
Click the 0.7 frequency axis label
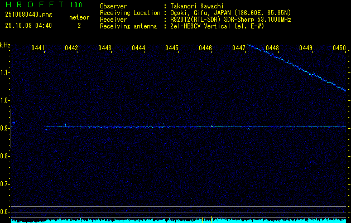(x=5, y=183)
